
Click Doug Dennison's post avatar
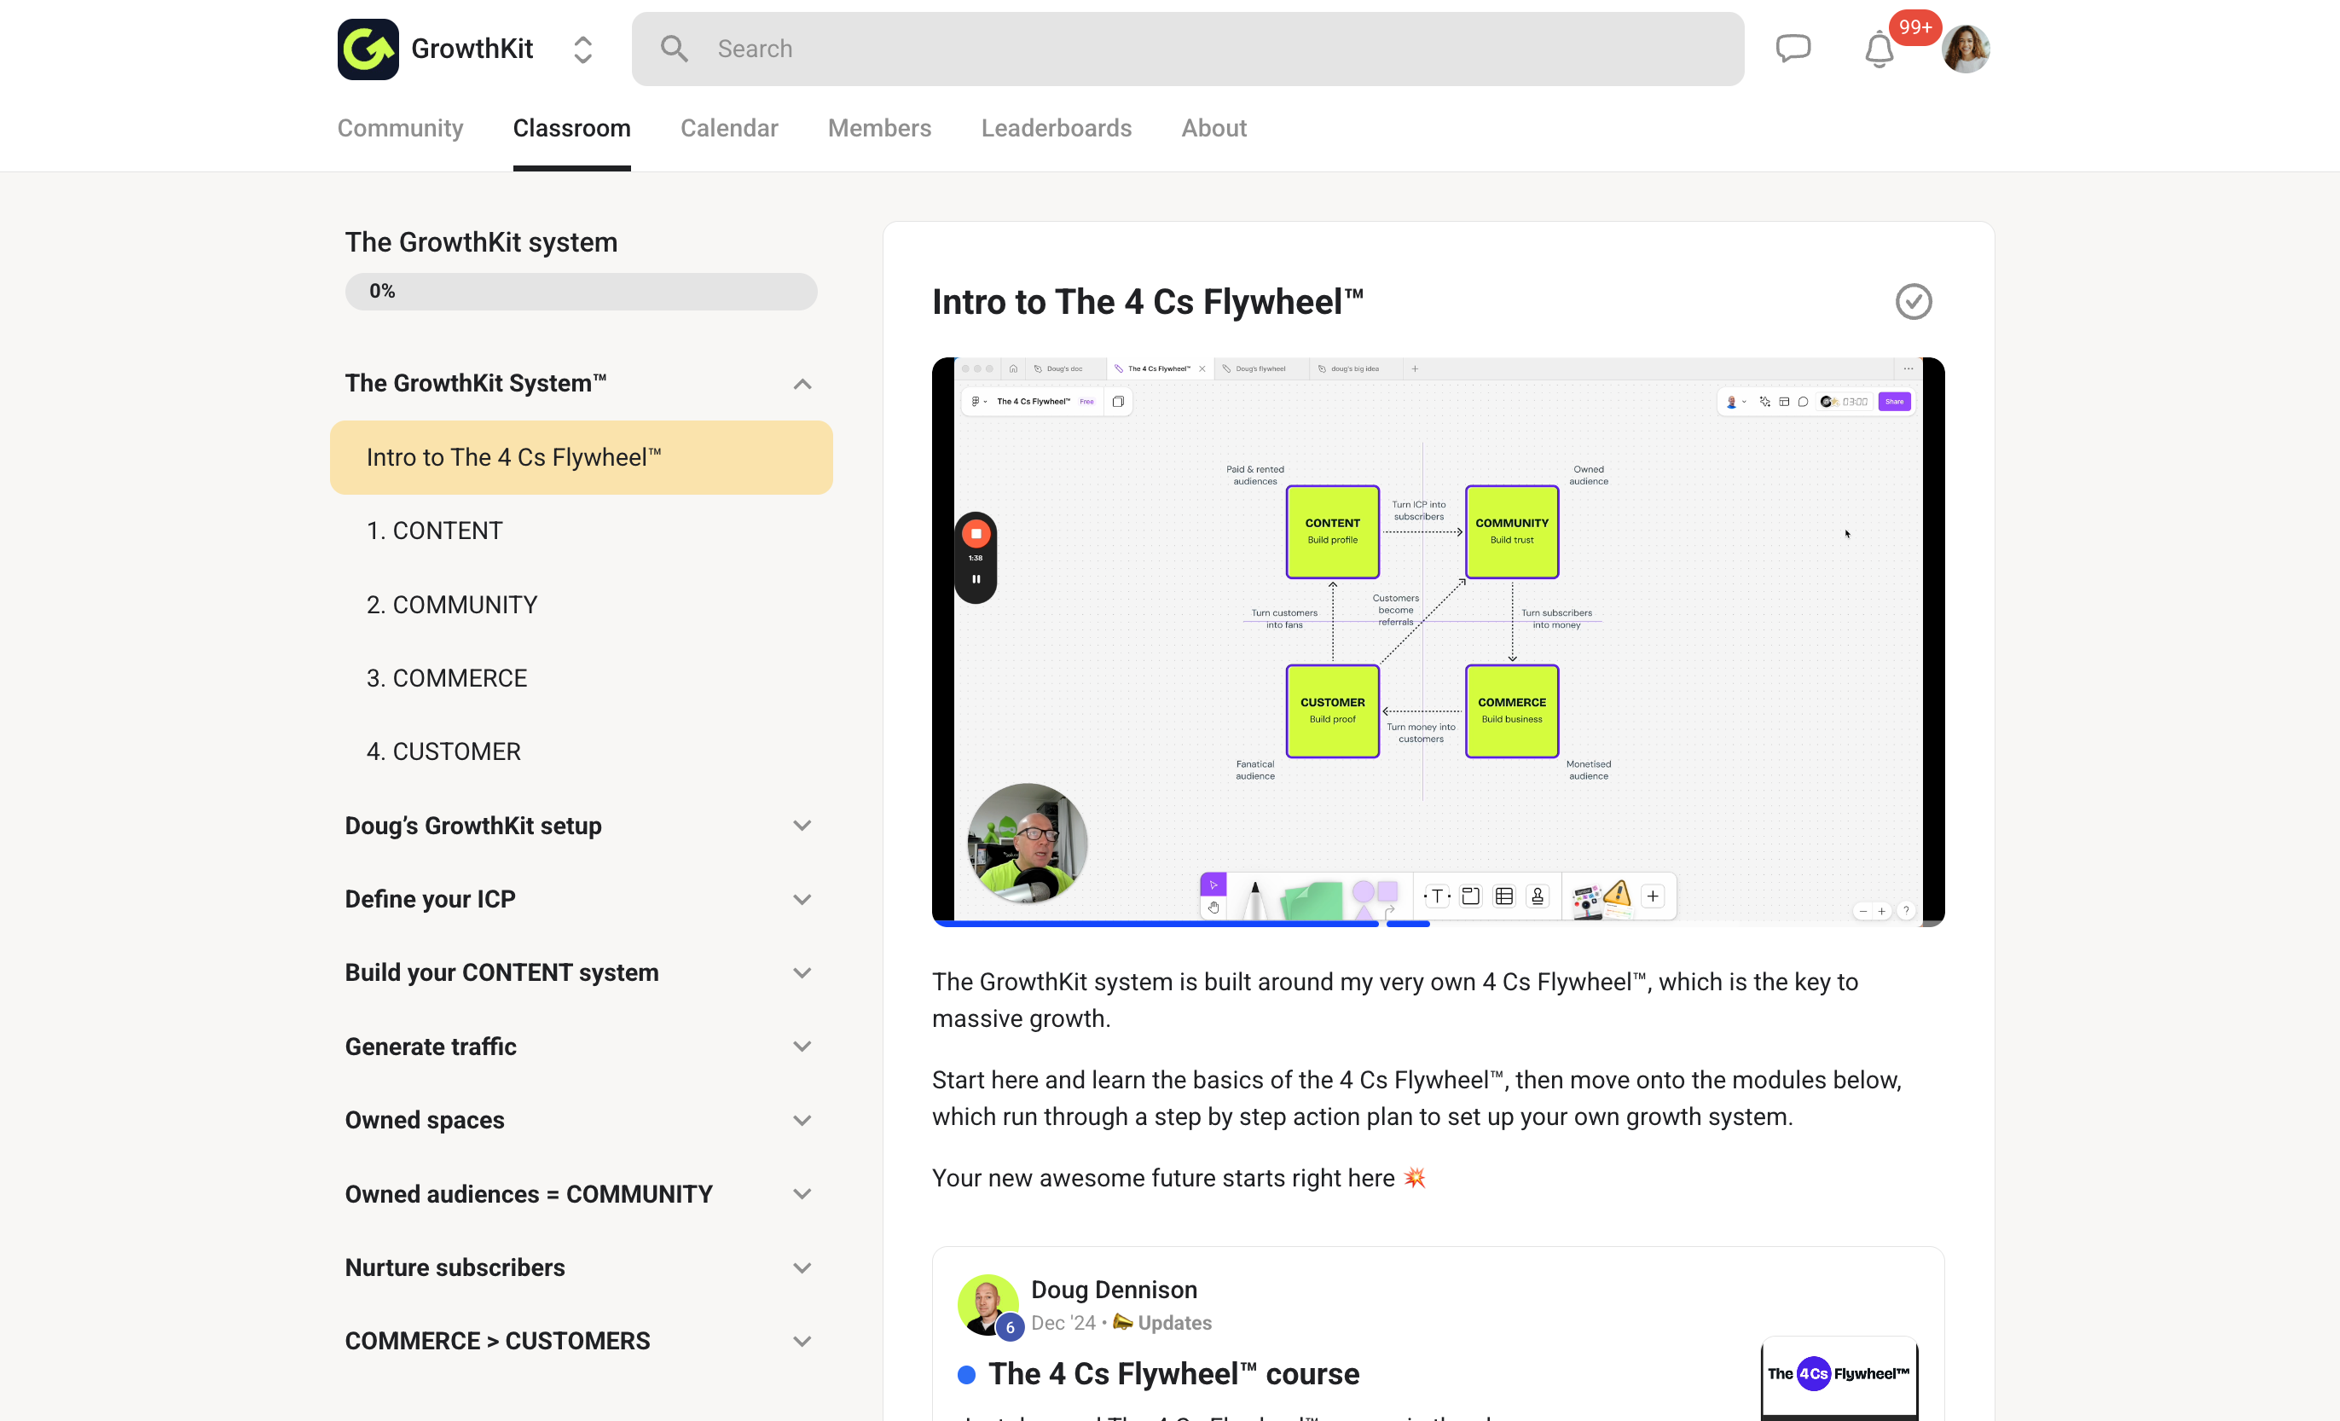(x=988, y=1304)
